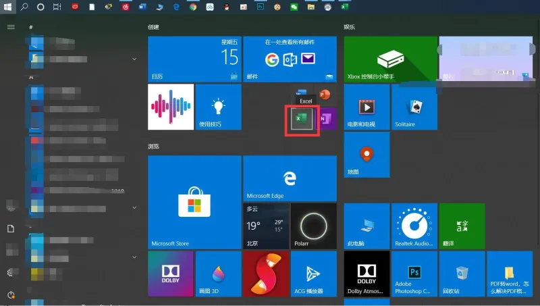Open the PDF转word tile
Viewport: 540px width, 306px height.
pyautogui.click(x=510, y=274)
